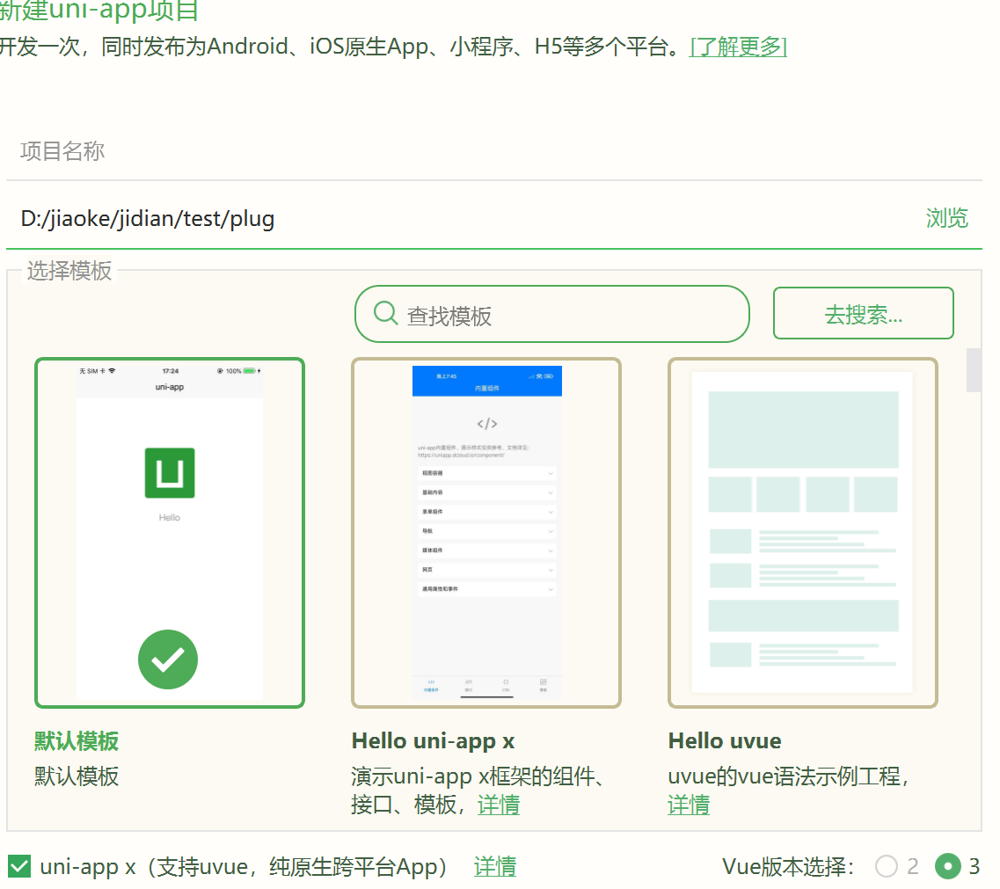This screenshot has height=889, width=1000.
Task: Select the 默认模板 template thumbnail
Action: 170,533
